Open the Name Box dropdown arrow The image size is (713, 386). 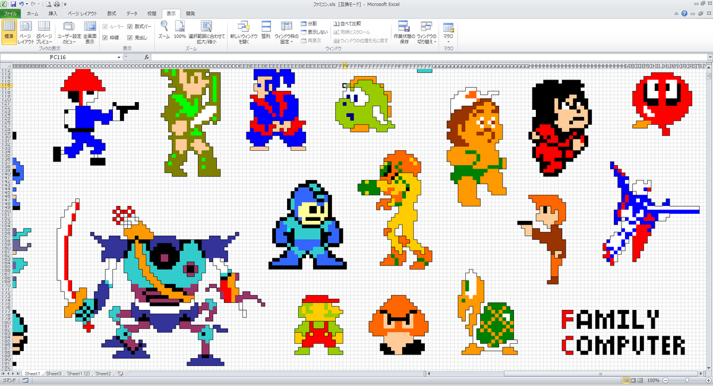point(119,57)
